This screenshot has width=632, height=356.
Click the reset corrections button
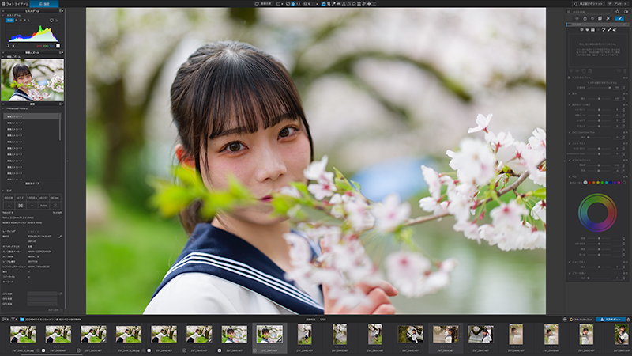(589, 4)
